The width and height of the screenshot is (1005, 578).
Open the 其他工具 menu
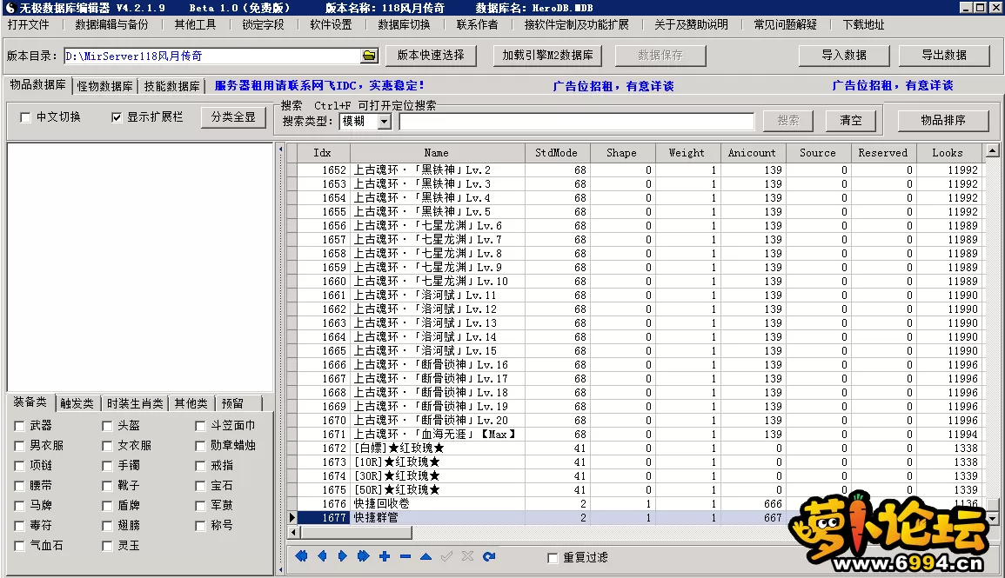point(195,25)
